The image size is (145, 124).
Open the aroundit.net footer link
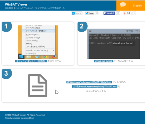[x=29, y=118]
